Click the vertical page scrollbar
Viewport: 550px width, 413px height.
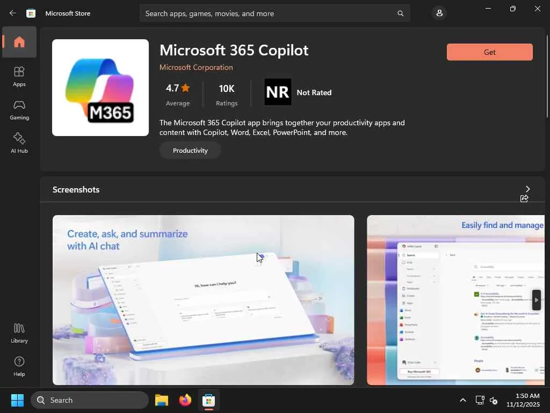547,76
